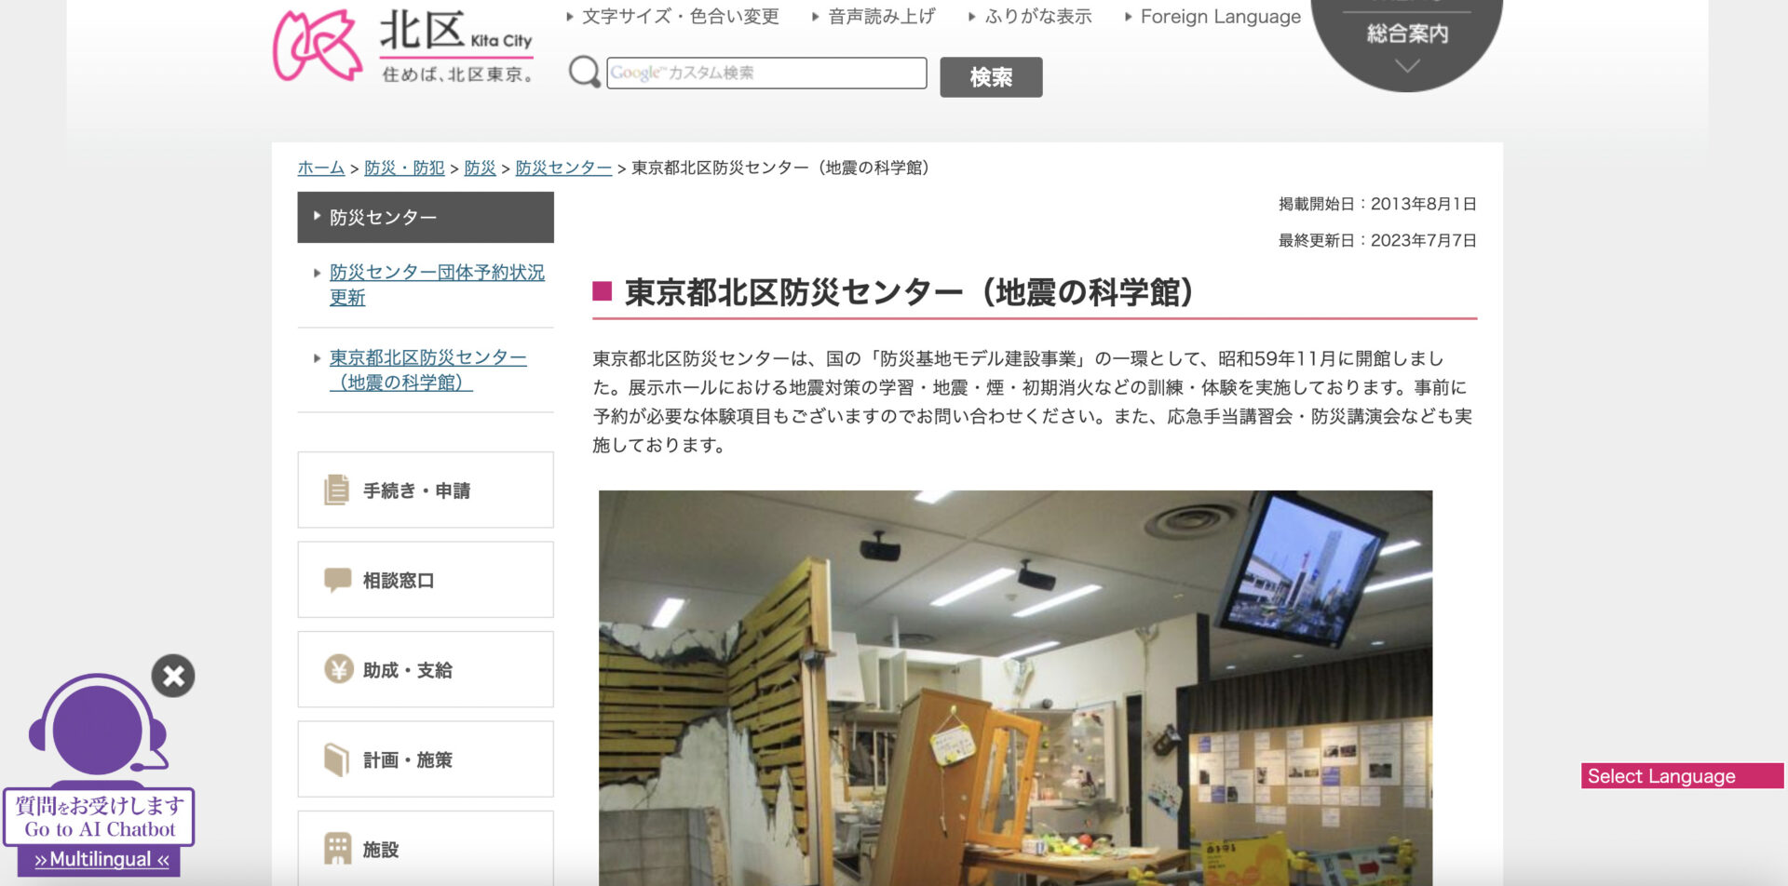Click the speech bubble icon for 相談窓口
Image resolution: width=1788 pixels, height=886 pixels.
(336, 580)
